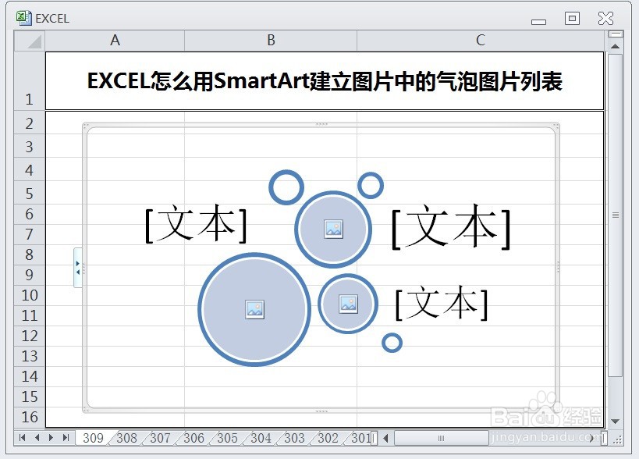This screenshot has height=459, width=639.
Task: Select row 2 header
Action: point(30,123)
